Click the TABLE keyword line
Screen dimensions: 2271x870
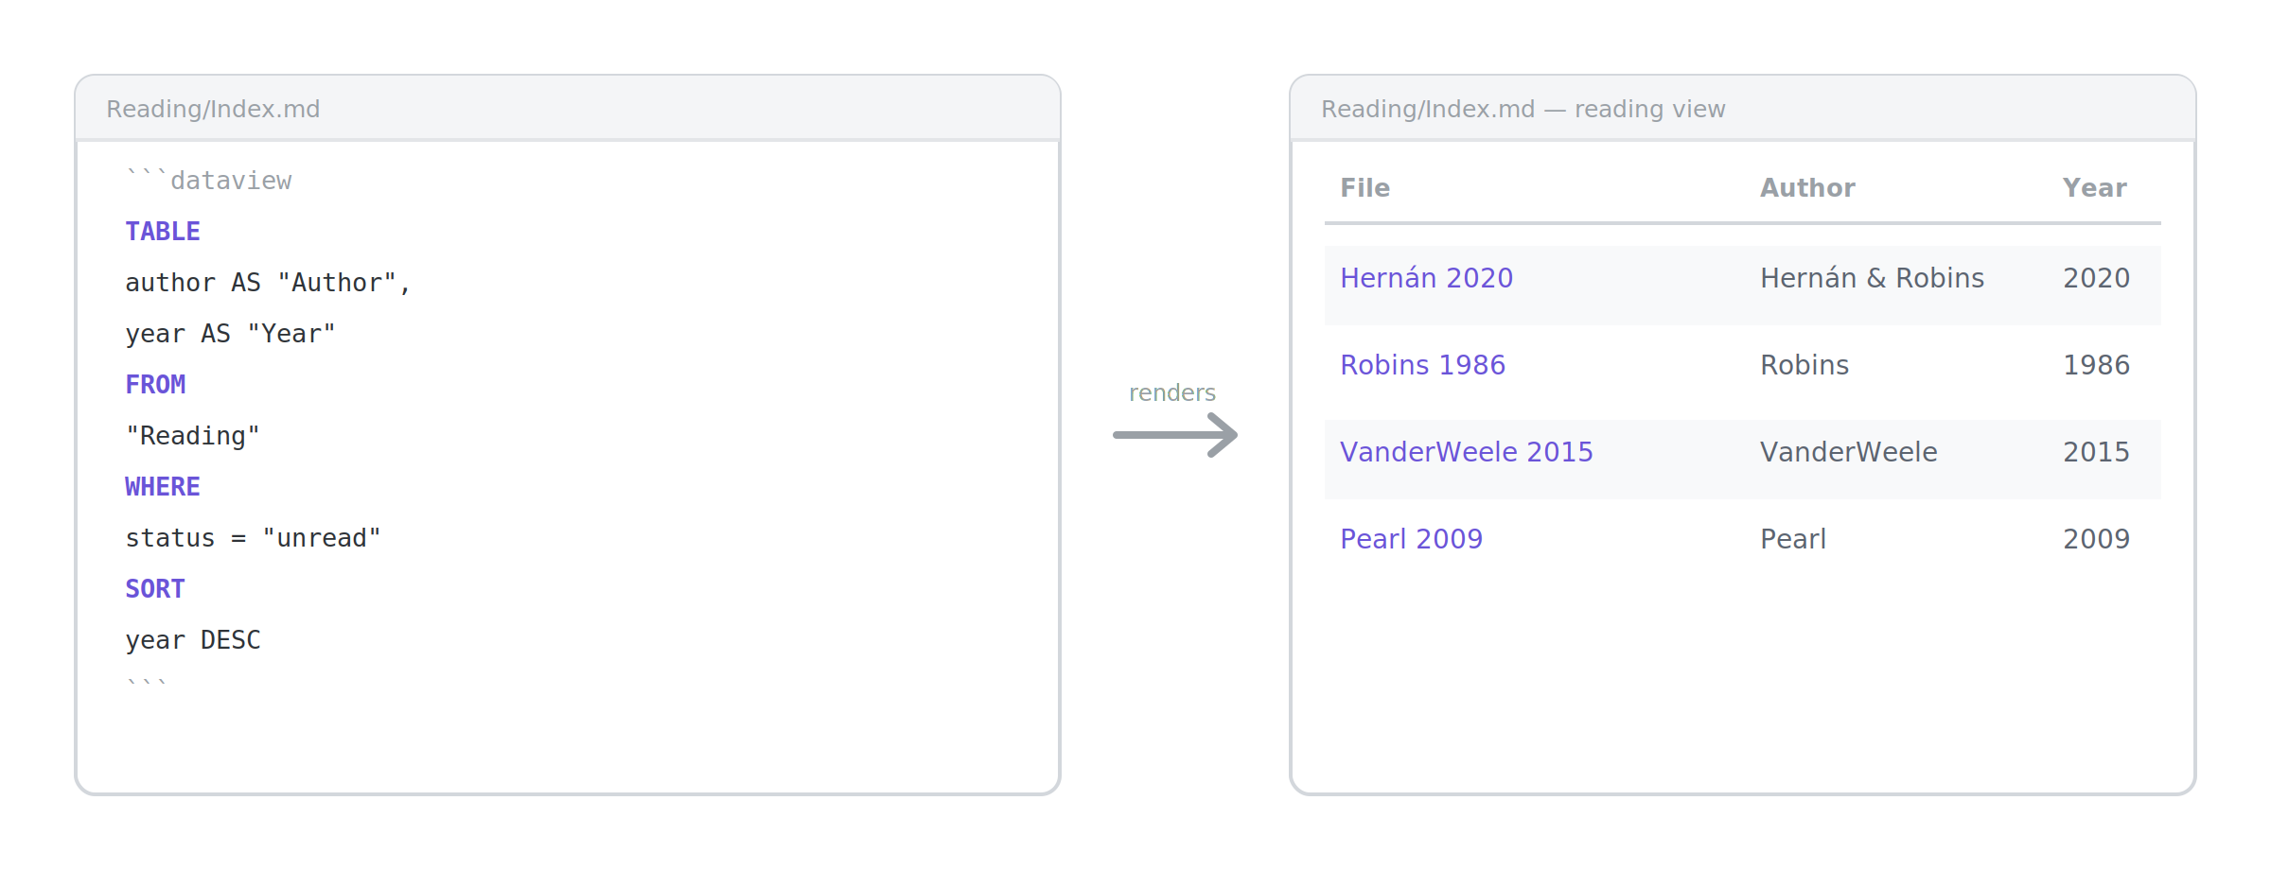(163, 232)
